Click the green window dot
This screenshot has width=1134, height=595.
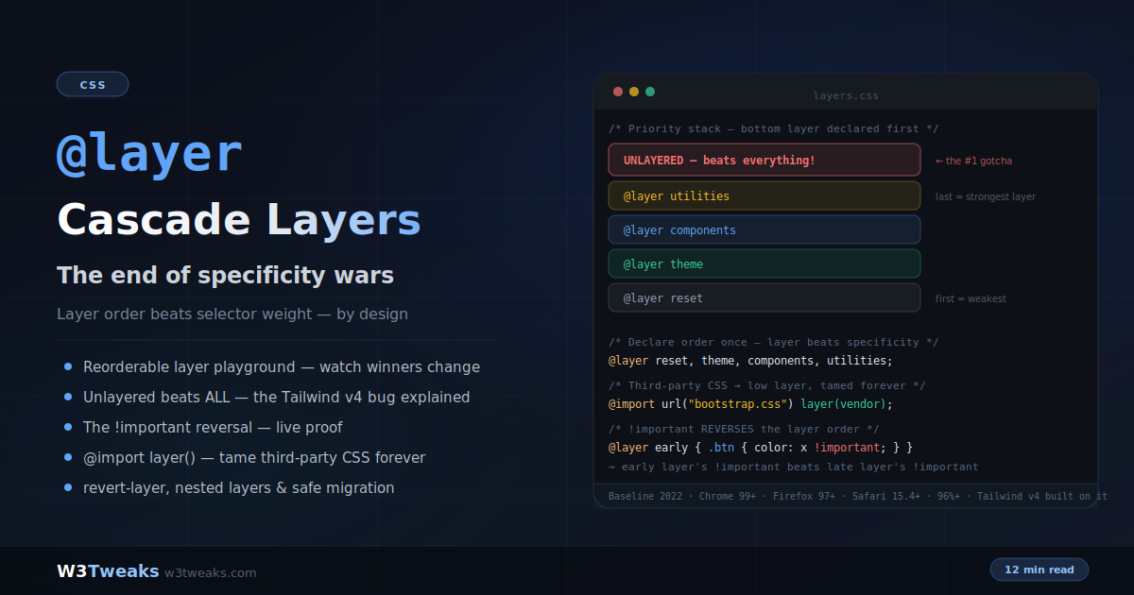pyautogui.click(x=650, y=92)
